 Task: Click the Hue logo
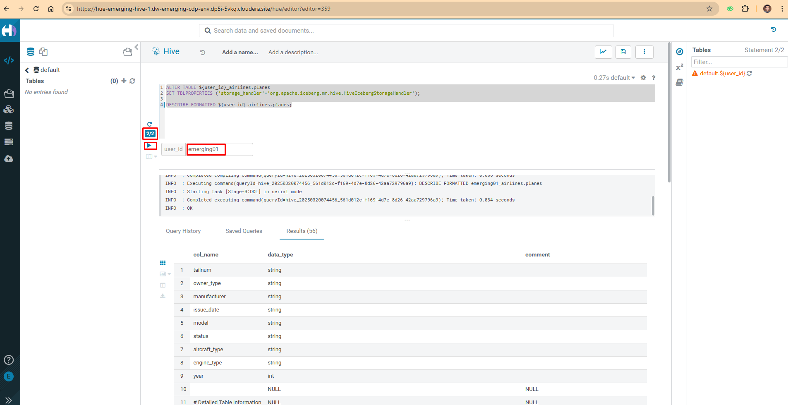(x=9, y=31)
